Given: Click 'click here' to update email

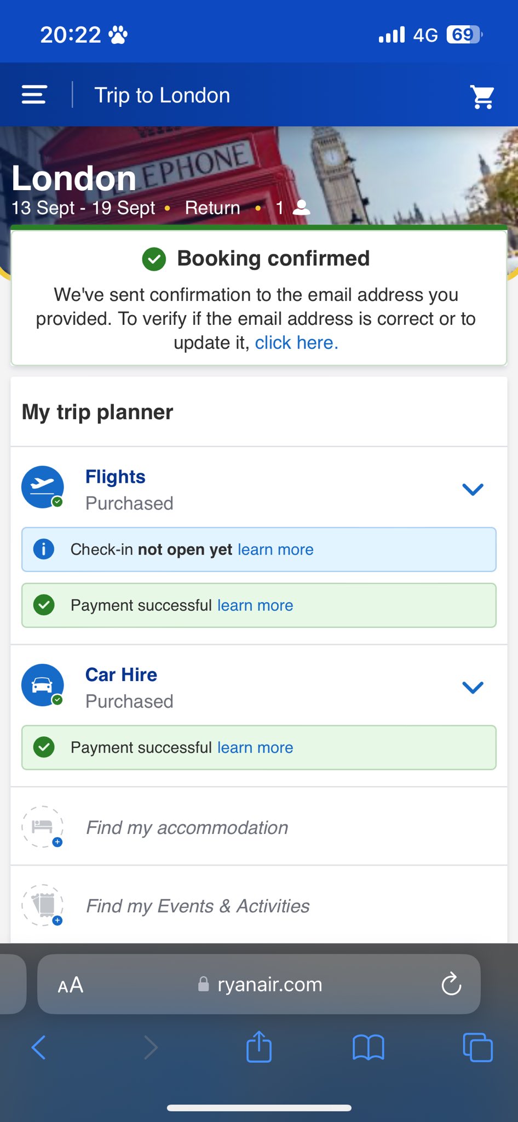Looking at the screenshot, I should pos(296,343).
